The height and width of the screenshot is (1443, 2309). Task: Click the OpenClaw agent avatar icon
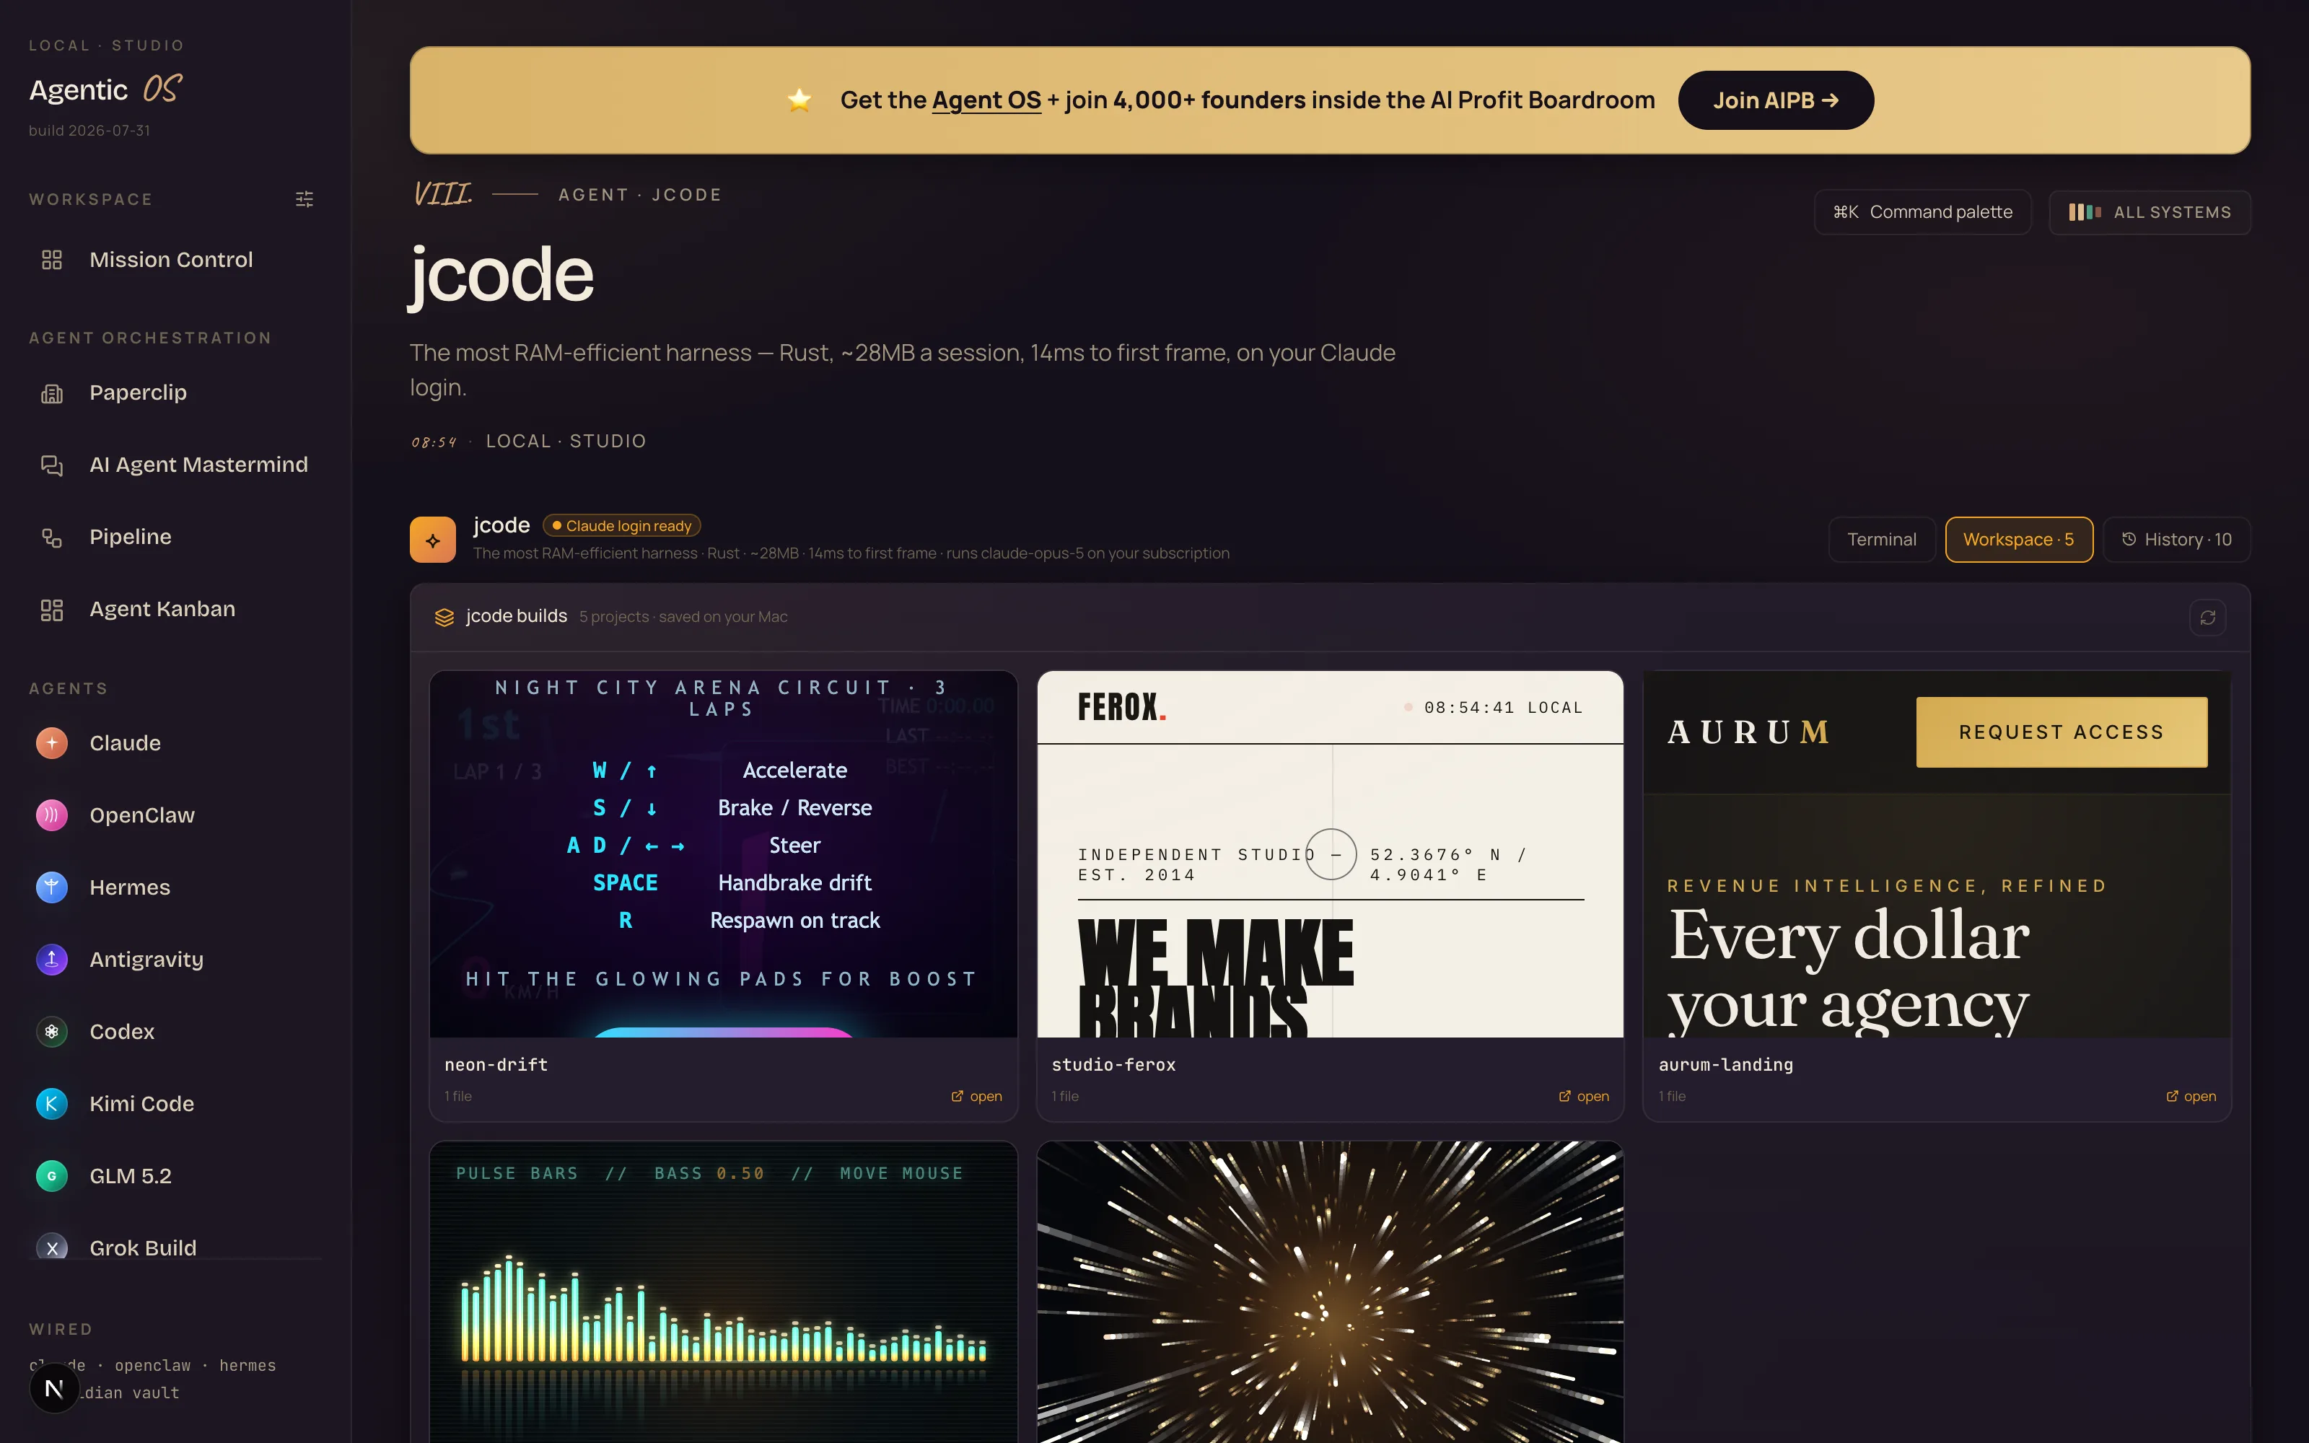pos(51,815)
